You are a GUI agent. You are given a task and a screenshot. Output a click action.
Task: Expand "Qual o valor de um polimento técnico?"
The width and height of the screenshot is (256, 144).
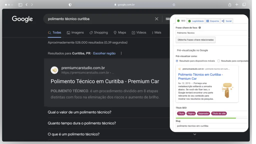coord(79,112)
